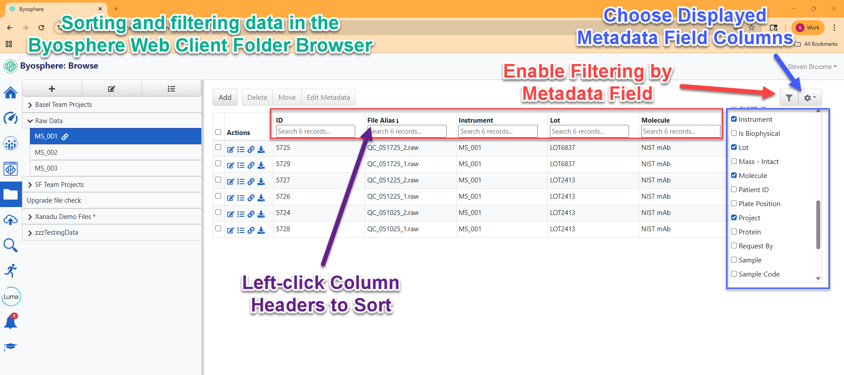Open the Home icon in sidebar

[11, 93]
